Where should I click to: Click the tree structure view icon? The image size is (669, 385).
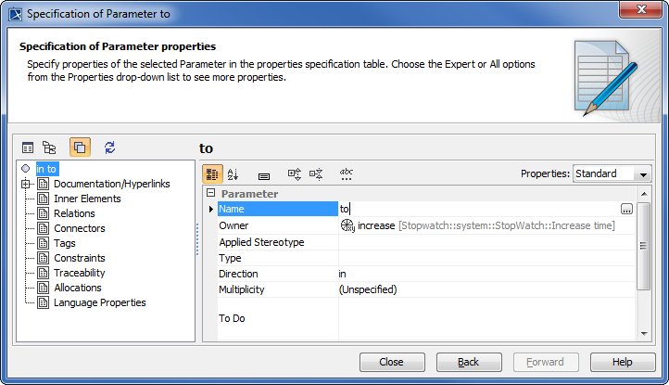pyautogui.click(x=49, y=148)
